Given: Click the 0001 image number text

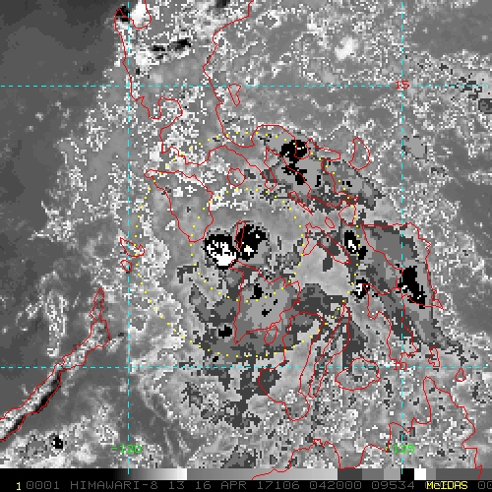Looking at the screenshot, I should 42,485.
